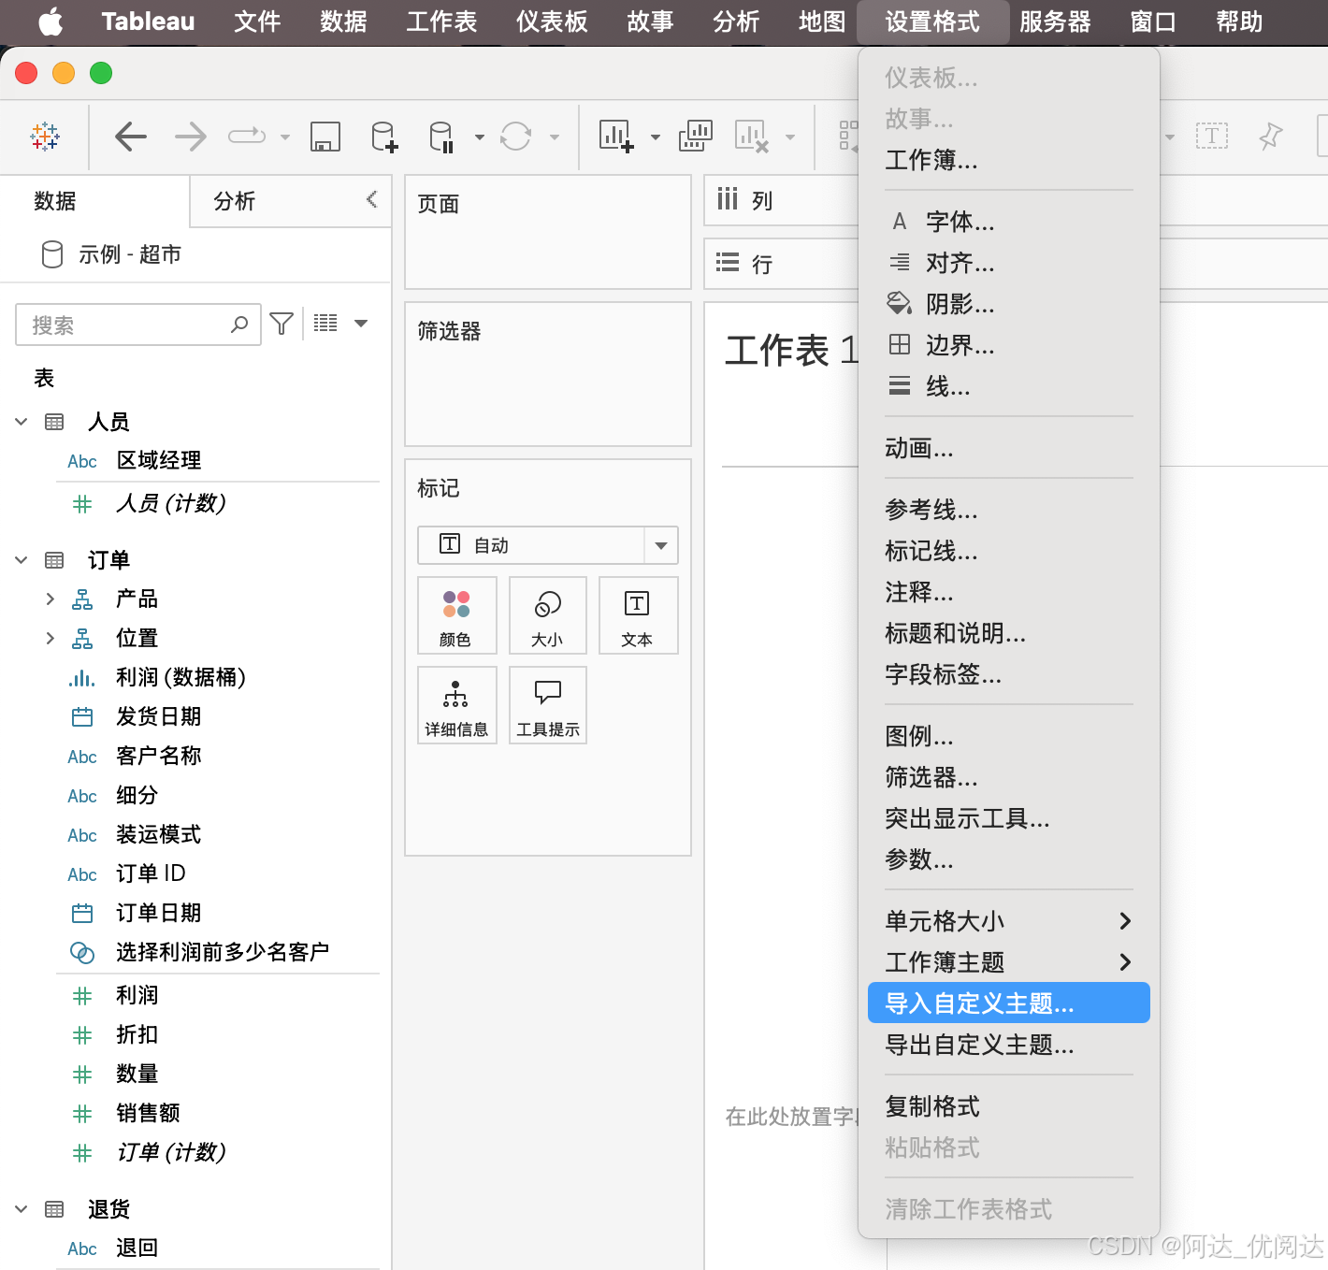Click the filter fields funnel icon
The height and width of the screenshot is (1270, 1328).
[x=281, y=324]
